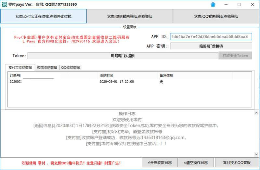
Task: Select the 支付宝收款数据 tab
Action: [20, 67]
